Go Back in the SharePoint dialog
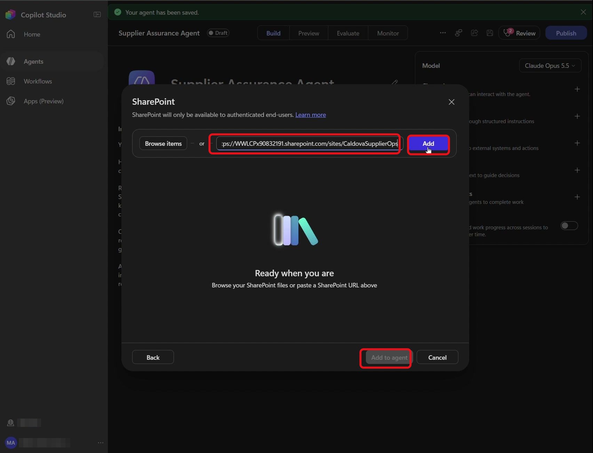Viewport: 593px width, 453px height. [x=153, y=357]
